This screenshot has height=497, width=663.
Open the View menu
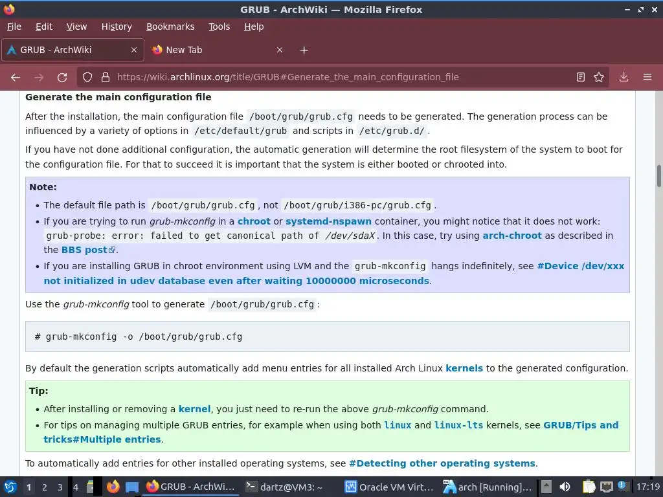tap(76, 27)
